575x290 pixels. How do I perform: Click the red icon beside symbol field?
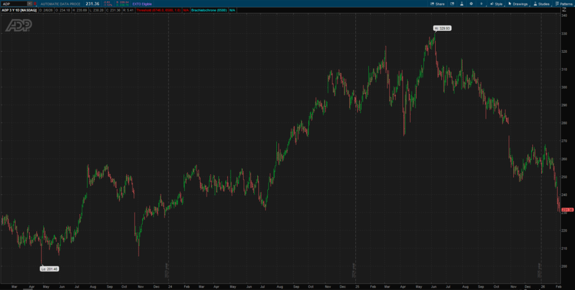(35, 4)
